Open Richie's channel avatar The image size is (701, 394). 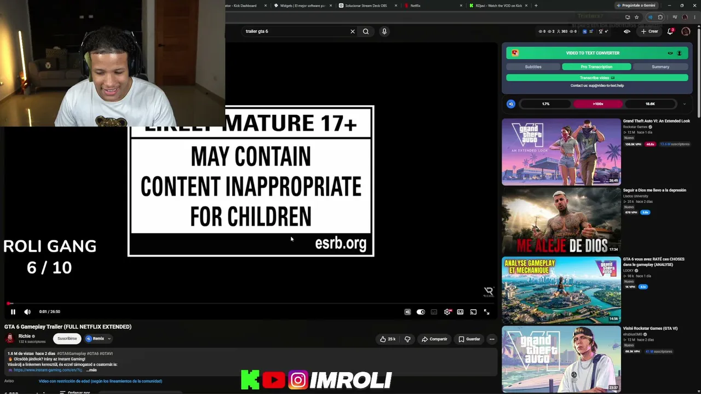[10, 339]
